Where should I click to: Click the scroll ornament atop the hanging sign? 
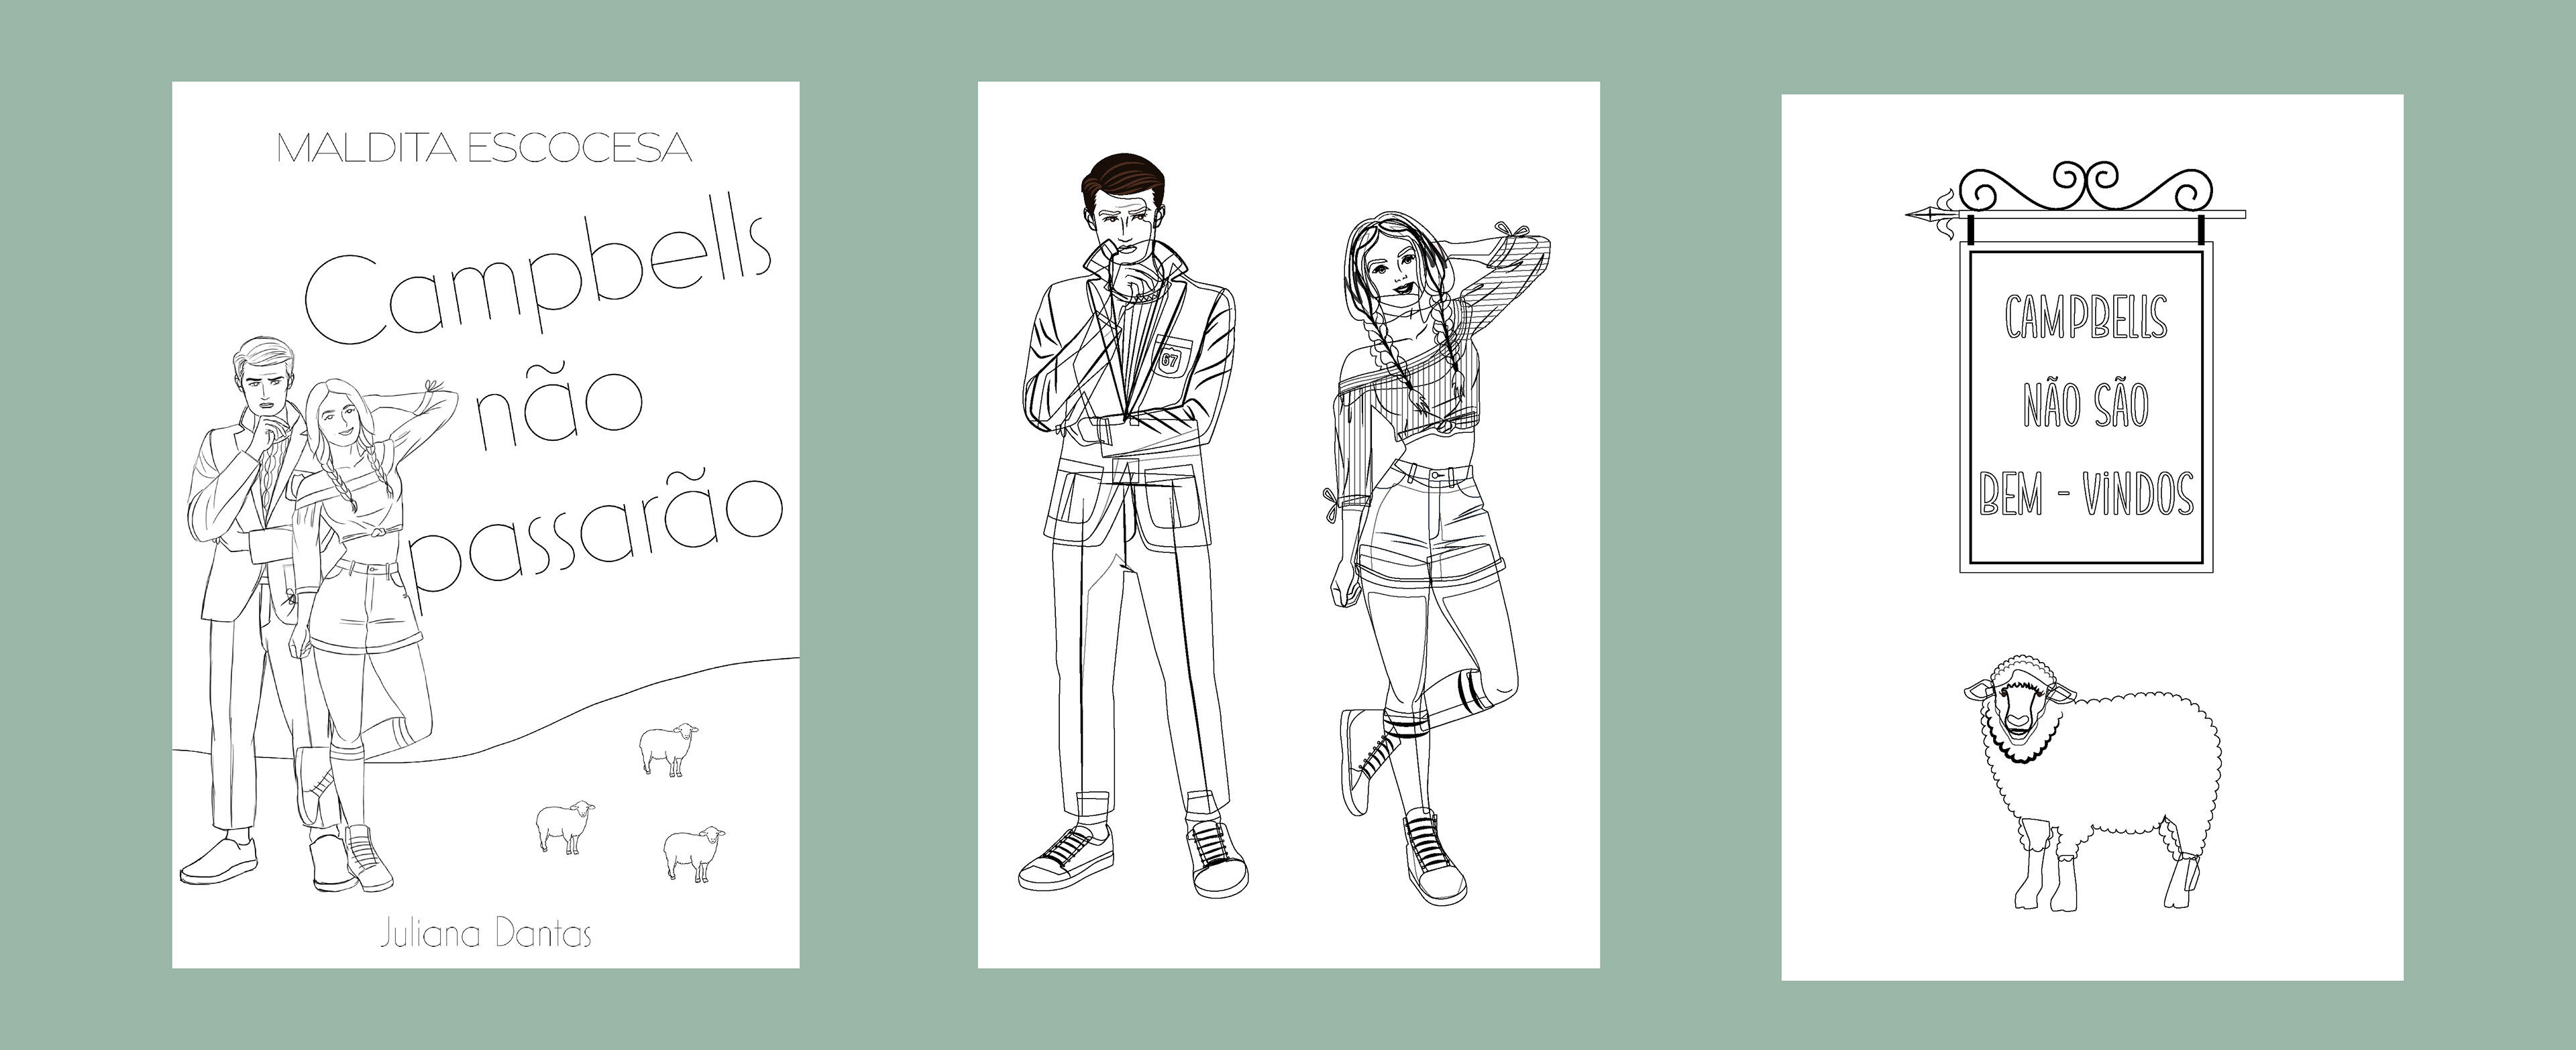[x=2087, y=185]
